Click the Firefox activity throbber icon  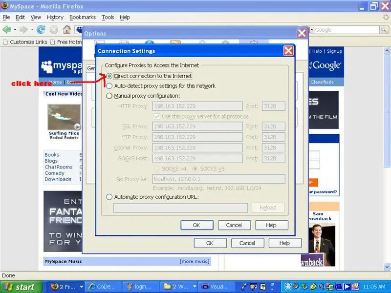386,17
